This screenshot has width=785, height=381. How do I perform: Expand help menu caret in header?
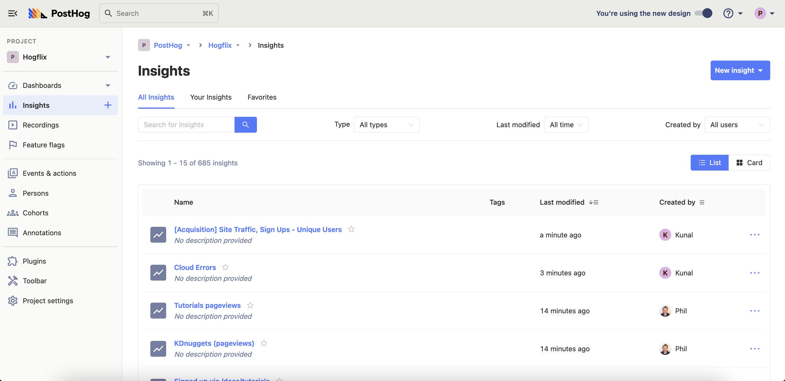point(740,13)
